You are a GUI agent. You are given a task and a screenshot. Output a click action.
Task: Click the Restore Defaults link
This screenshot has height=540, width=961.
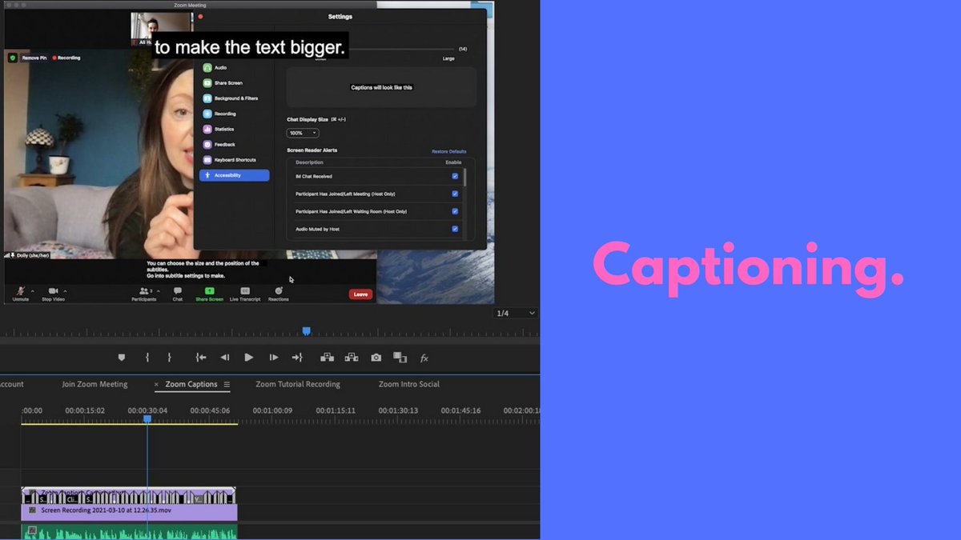tap(448, 151)
